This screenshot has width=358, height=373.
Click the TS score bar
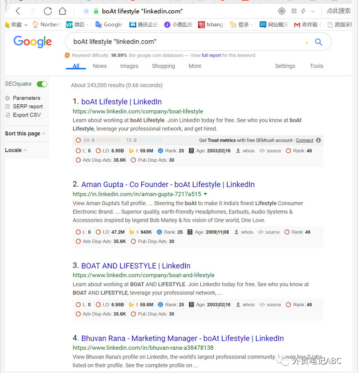click(150, 140)
